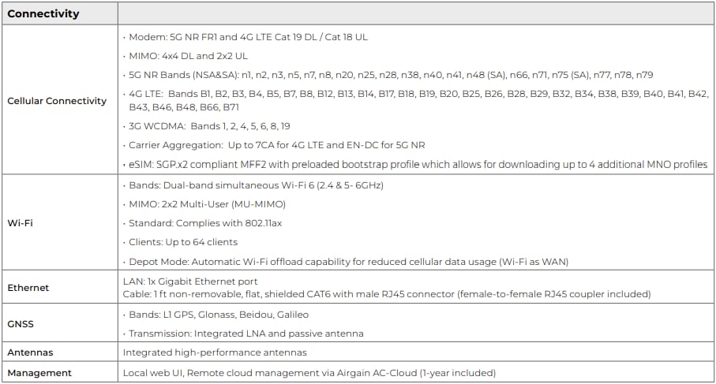716x384 pixels.
Task: Click the Integrated high-performance antennas text
Action: 215,352
